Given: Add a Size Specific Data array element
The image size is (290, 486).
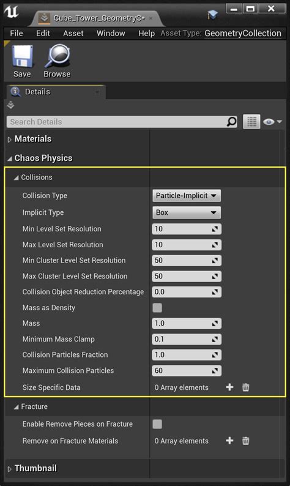Looking at the screenshot, I should 229,387.
